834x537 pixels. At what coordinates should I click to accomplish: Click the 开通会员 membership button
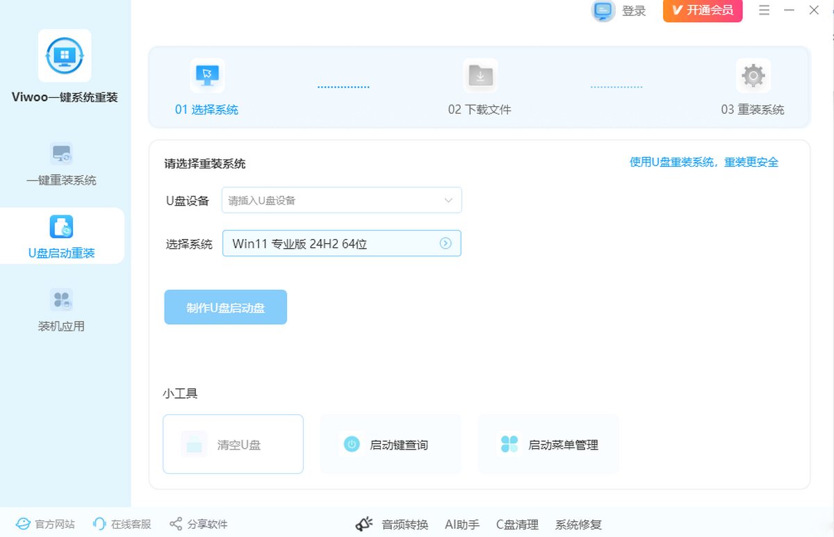(703, 10)
